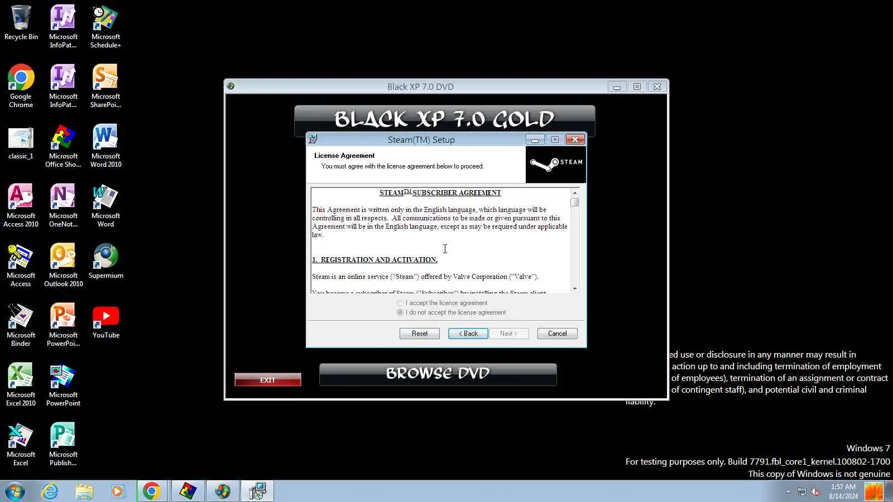
Task: Open Microsoft OneNote desktop shortcut
Action: pyautogui.click(x=63, y=205)
